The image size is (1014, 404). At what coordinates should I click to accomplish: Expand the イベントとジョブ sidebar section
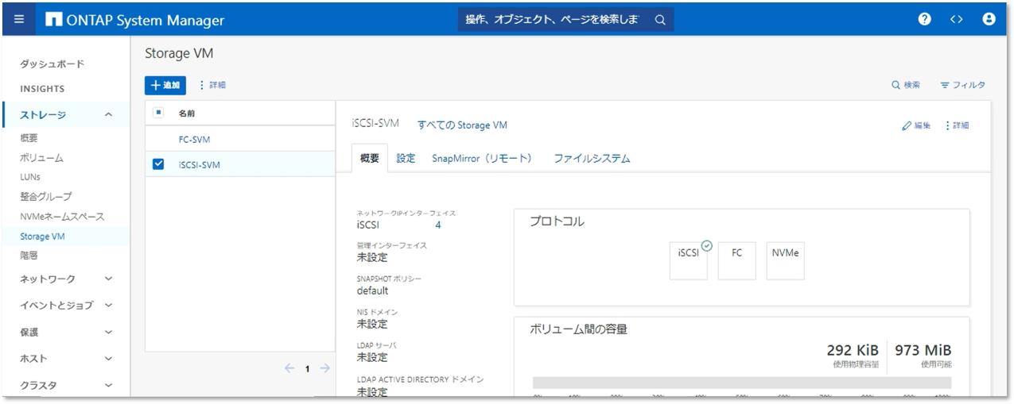(108, 305)
